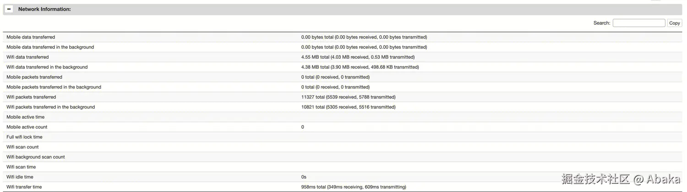Click the Mobile active count label
This screenshot has width=687, height=192.
point(27,127)
